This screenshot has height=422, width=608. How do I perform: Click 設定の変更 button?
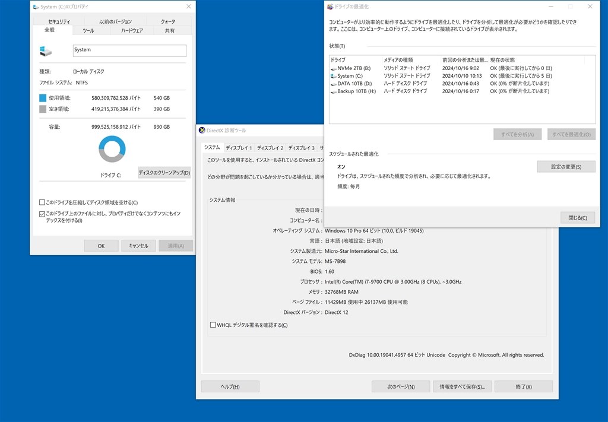point(566,167)
